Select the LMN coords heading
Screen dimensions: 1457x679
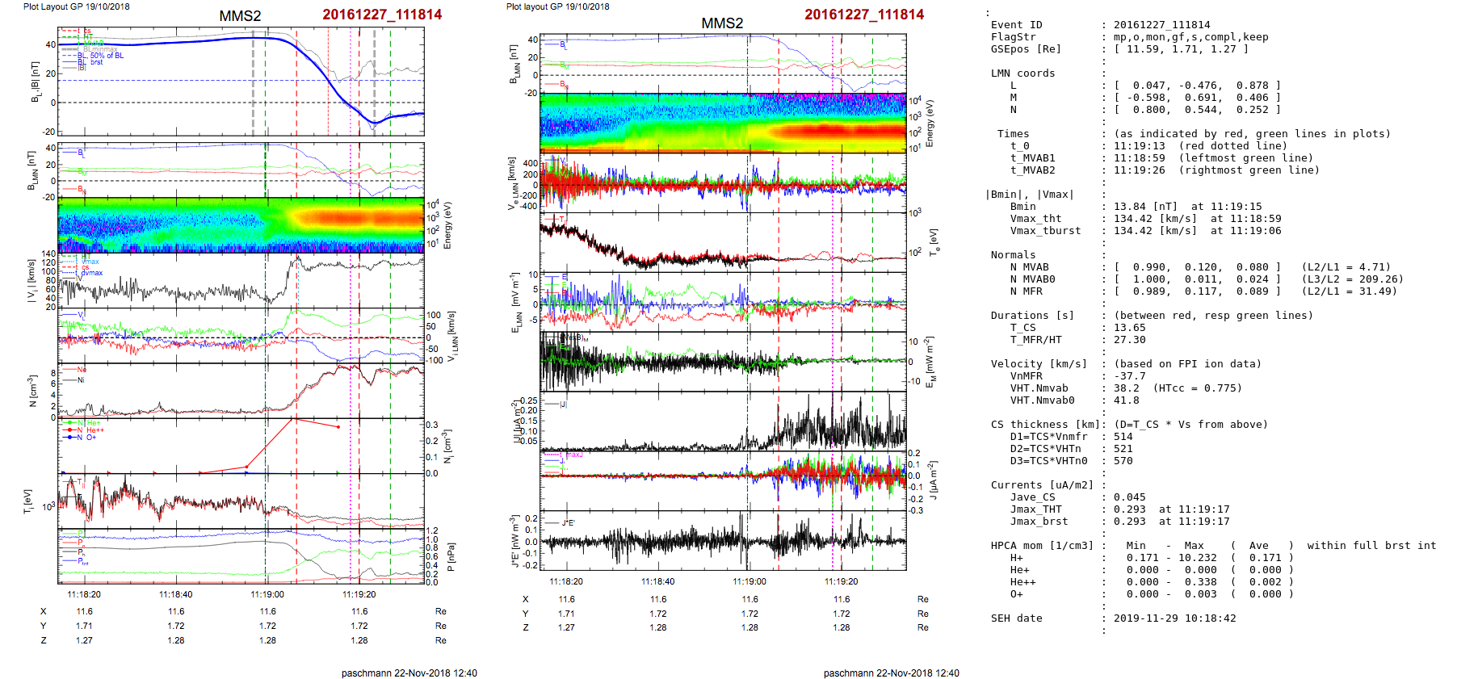(x=1022, y=73)
